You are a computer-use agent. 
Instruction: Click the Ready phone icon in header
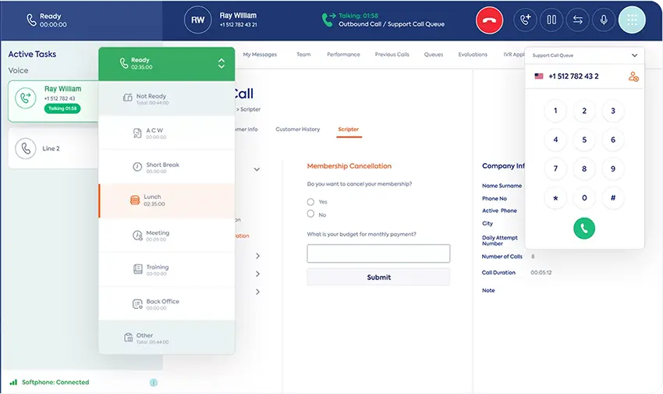coord(31,20)
